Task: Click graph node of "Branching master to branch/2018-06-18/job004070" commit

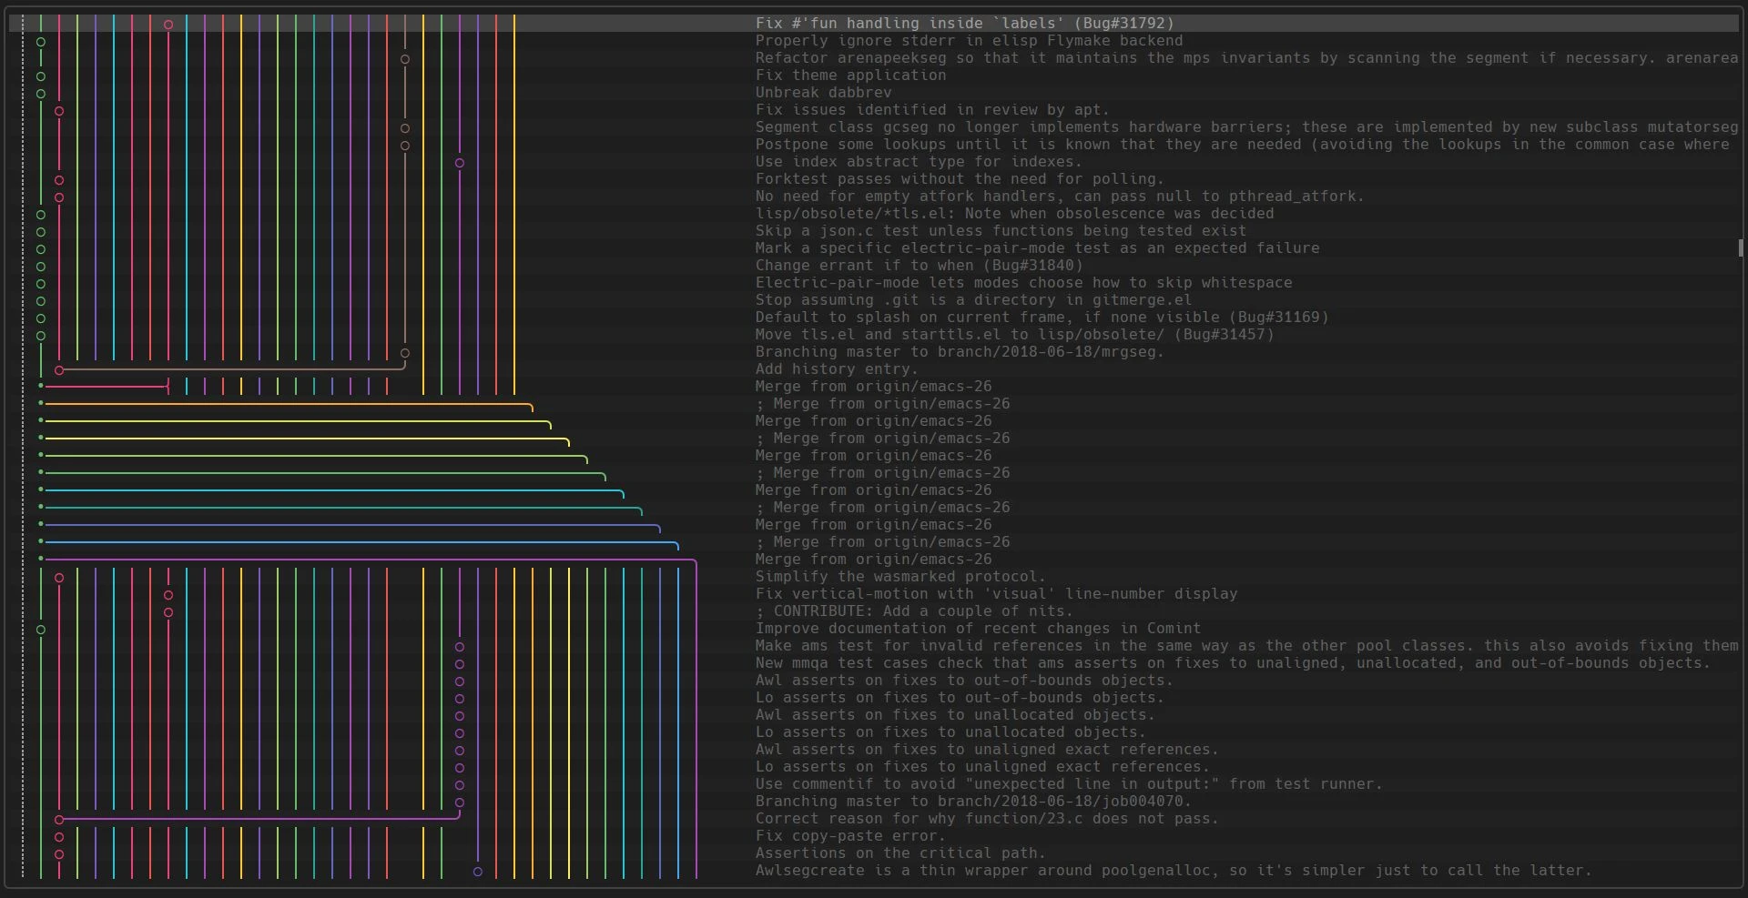Action: (x=460, y=802)
